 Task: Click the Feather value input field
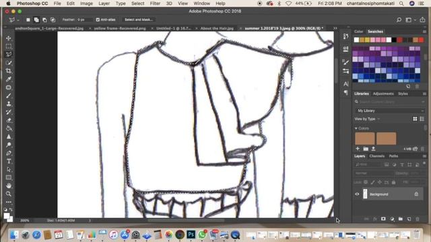click(85, 19)
